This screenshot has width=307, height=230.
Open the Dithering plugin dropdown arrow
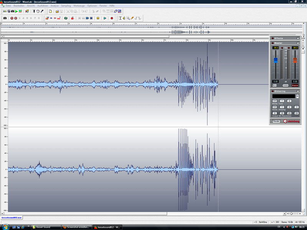point(297,96)
